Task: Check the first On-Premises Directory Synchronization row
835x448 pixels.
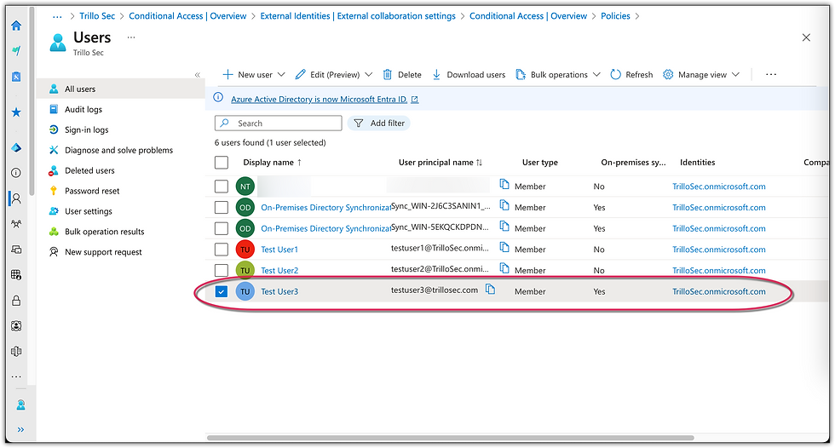Action: (222, 208)
